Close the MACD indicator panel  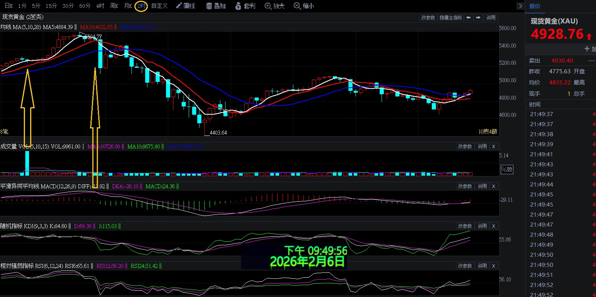[494, 186]
